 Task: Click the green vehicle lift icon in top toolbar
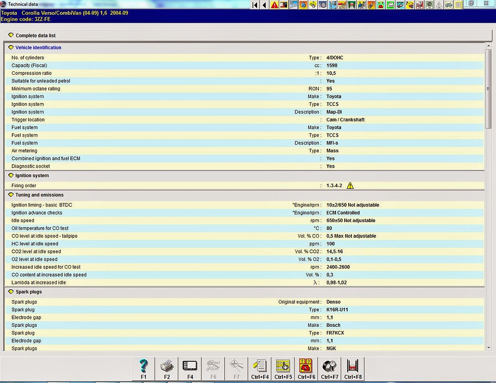tap(351, 5)
